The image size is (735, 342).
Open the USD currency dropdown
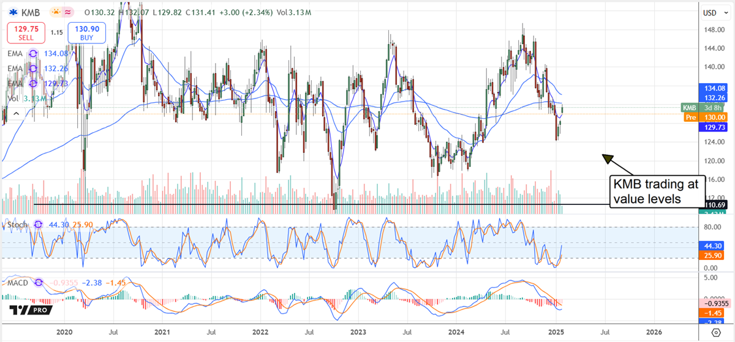[714, 12]
